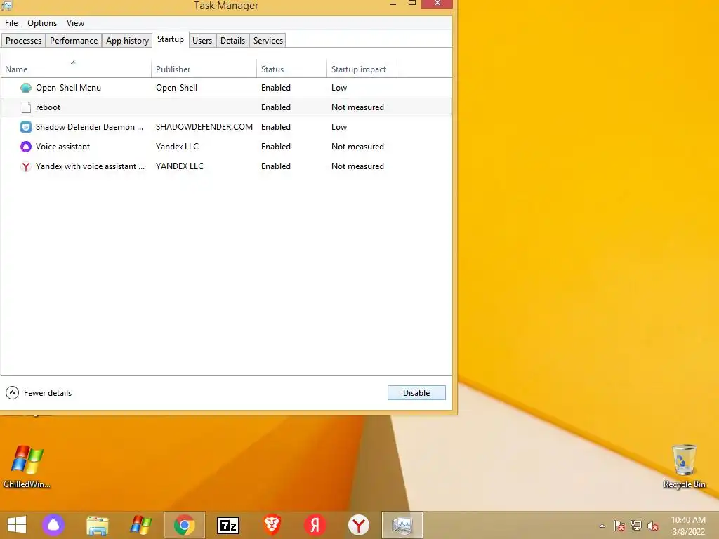Switch to the Users tab
Viewport: 719px width, 539px height.
click(202, 40)
